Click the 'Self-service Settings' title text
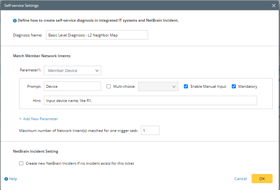The width and height of the screenshot is (280, 190). point(21,6)
